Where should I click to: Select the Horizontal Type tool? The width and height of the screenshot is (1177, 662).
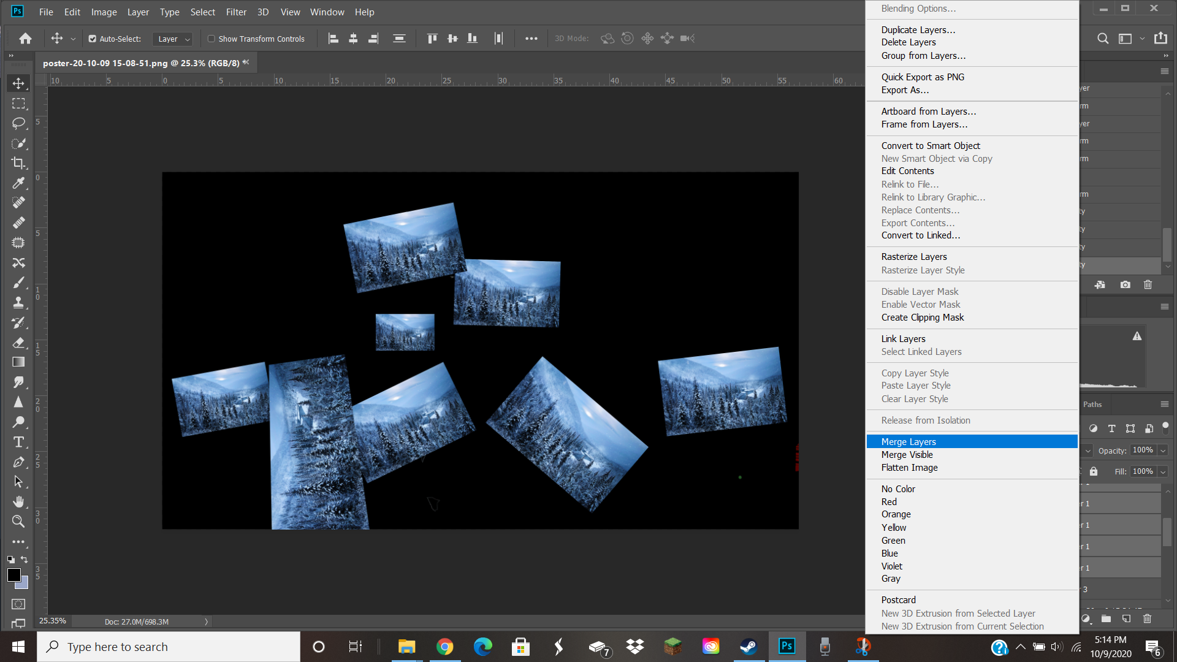tap(18, 442)
